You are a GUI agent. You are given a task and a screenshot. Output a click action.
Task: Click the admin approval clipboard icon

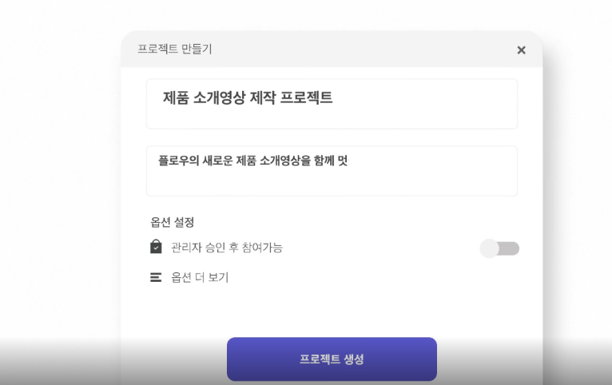coord(156,247)
